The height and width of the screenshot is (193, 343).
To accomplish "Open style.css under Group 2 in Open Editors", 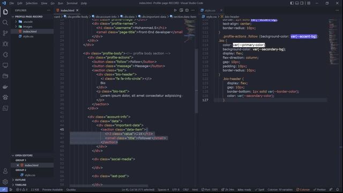I will [x=30, y=175].
